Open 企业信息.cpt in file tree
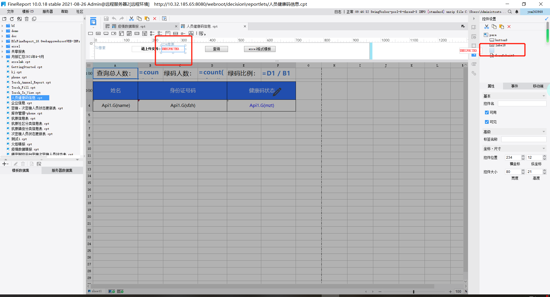 click(x=21, y=103)
